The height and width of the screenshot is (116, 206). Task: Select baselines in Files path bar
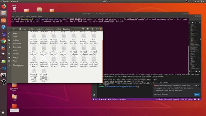click(67, 29)
